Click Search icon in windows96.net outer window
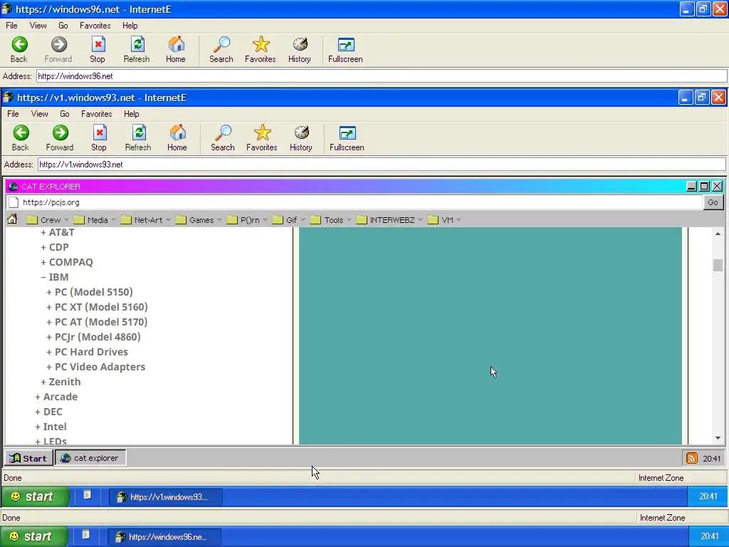Image resolution: width=729 pixels, height=547 pixels. [221, 45]
